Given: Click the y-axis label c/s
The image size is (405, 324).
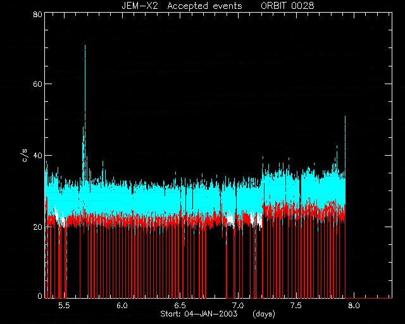Looking at the screenshot, I should pyautogui.click(x=25, y=156).
